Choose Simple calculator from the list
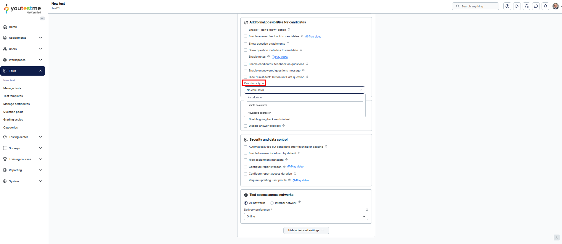Screen dimensions: 562x244 click(x=257, y=105)
